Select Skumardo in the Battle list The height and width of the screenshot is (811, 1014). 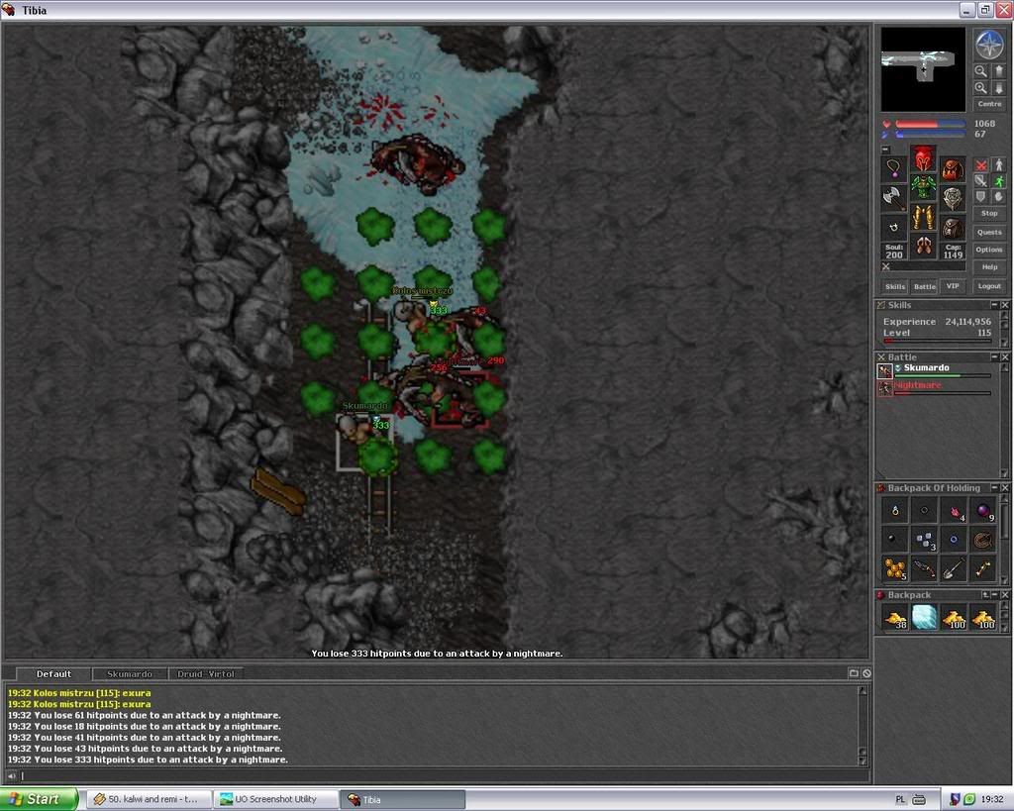tap(936, 370)
